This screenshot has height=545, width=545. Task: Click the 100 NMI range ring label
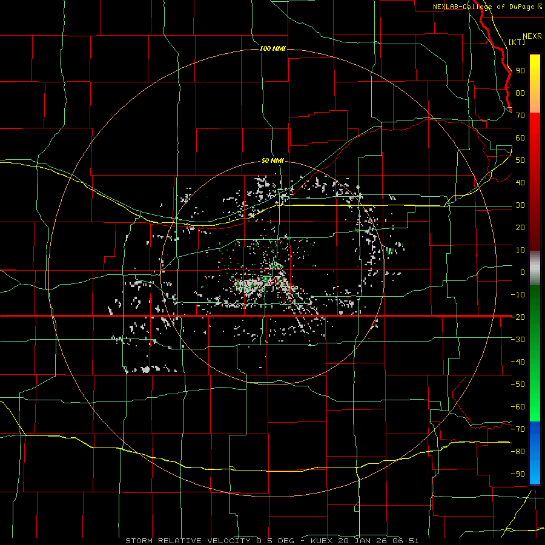(x=273, y=48)
